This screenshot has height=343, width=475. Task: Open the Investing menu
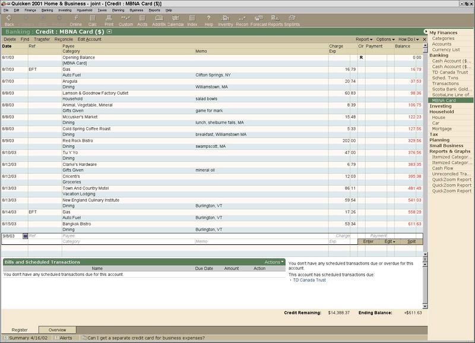click(65, 10)
